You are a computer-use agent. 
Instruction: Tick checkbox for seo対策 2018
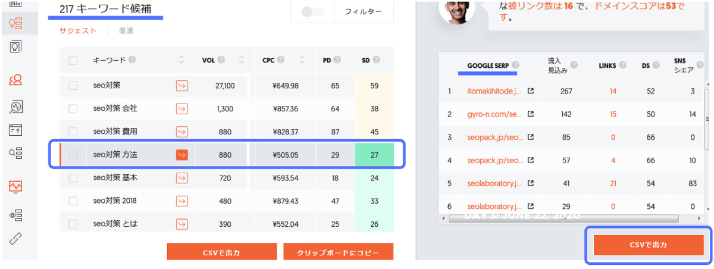73,201
